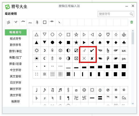Pick the solid black heart symbol
Image resolution: width=139 pixels, height=116 pixels.
108,43
